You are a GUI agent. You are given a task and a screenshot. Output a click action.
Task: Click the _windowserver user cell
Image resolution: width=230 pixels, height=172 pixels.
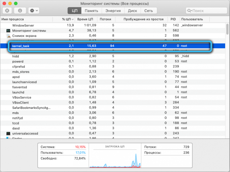(192, 25)
